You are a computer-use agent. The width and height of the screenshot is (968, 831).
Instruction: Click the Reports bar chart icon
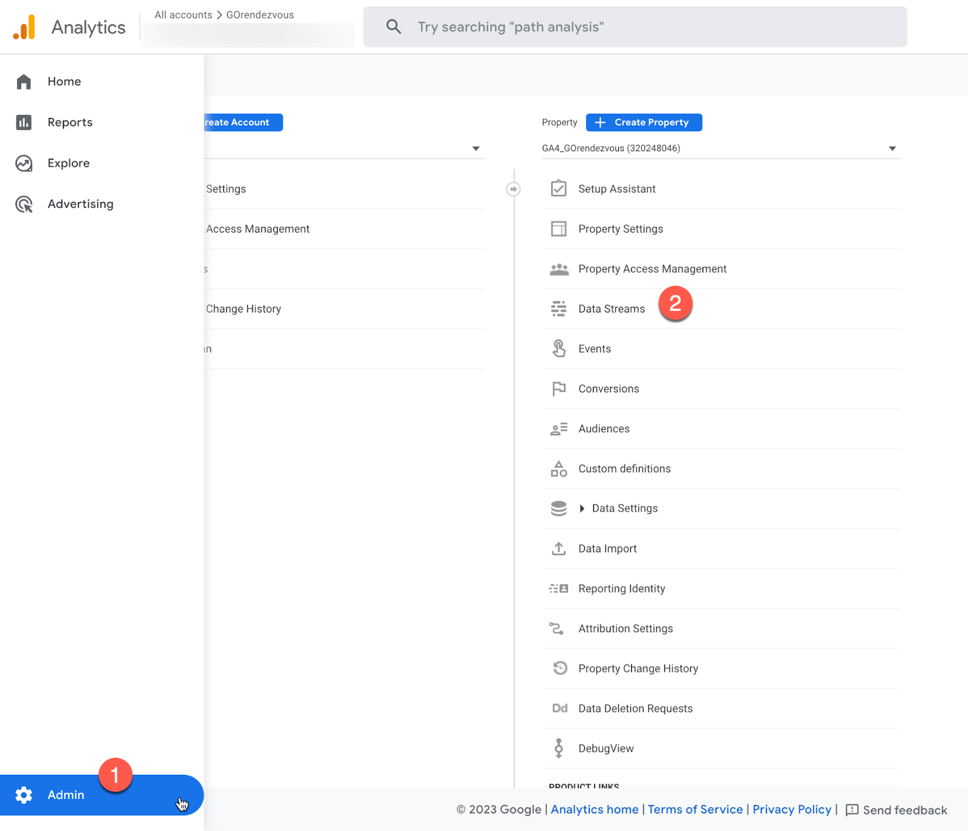[x=24, y=122]
